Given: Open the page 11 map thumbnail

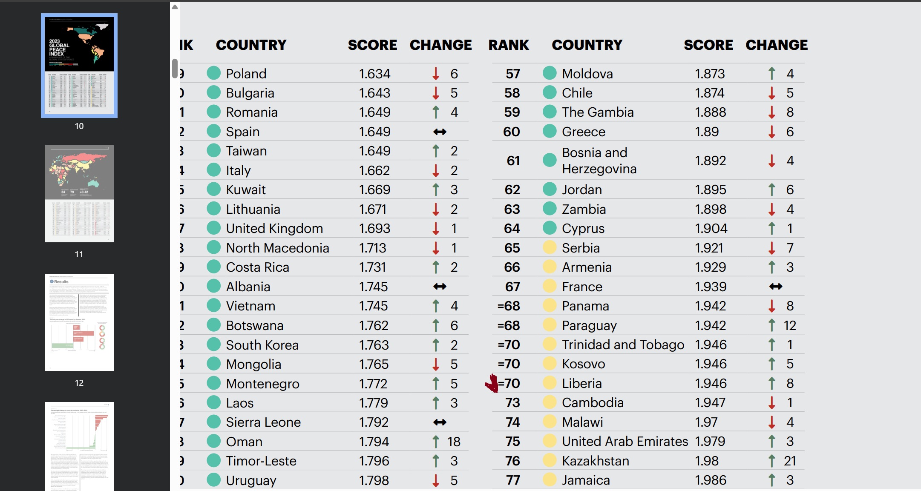Looking at the screenshot, I should pyautogui.click(x=79, y=194).
